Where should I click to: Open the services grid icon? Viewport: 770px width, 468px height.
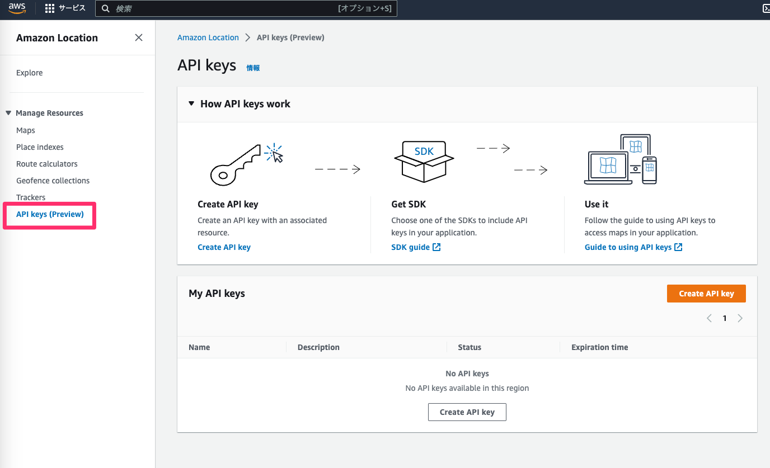(x=50, y=8)
